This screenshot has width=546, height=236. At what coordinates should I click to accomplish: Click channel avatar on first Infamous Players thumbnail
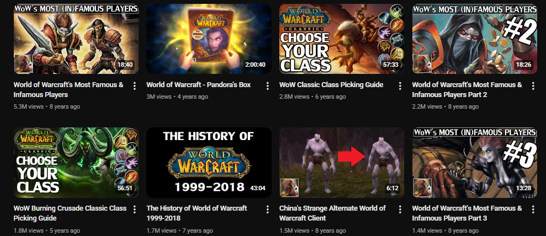[24, 63]
